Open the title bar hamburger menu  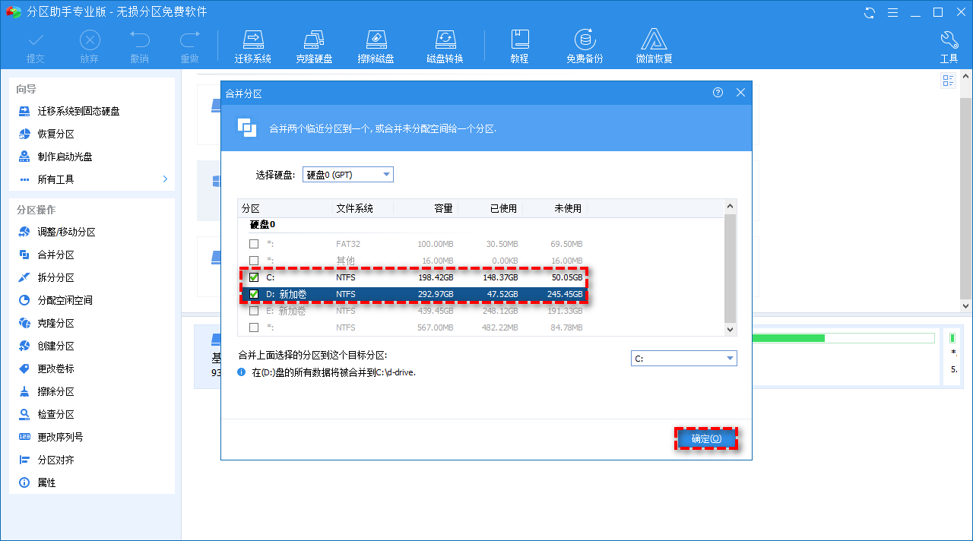891,12
